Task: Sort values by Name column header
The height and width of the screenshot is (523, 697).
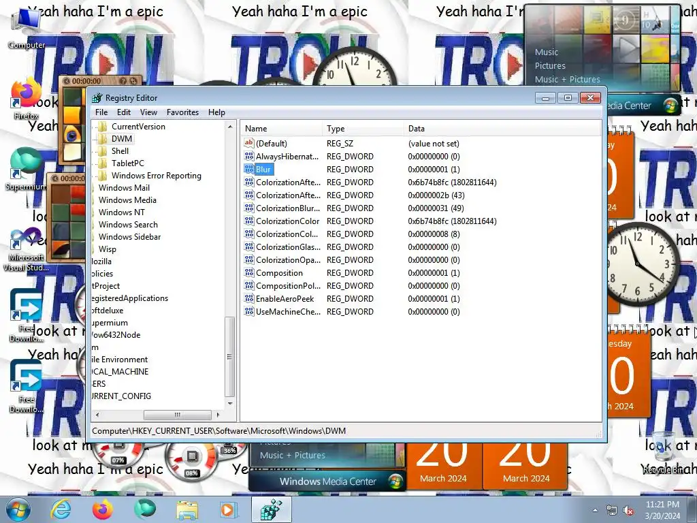Action: (282, 129)
